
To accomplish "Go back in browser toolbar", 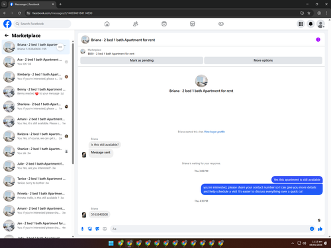I will (5, 13).
